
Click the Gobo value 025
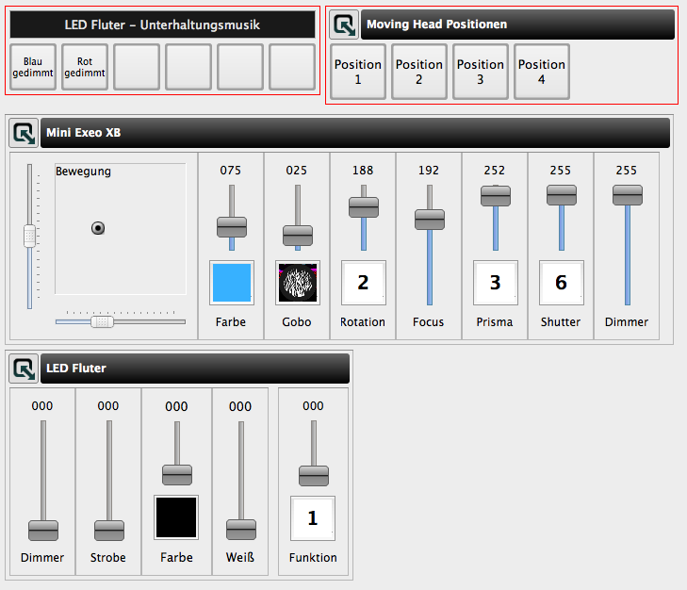point(297,170)
